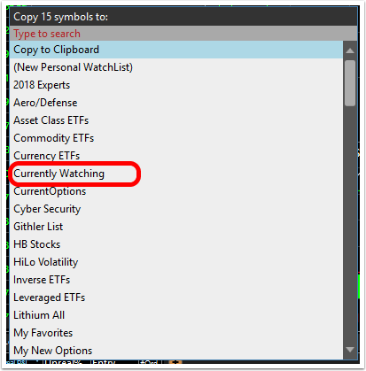Choose Inverse ETFs watchlist

176,280
